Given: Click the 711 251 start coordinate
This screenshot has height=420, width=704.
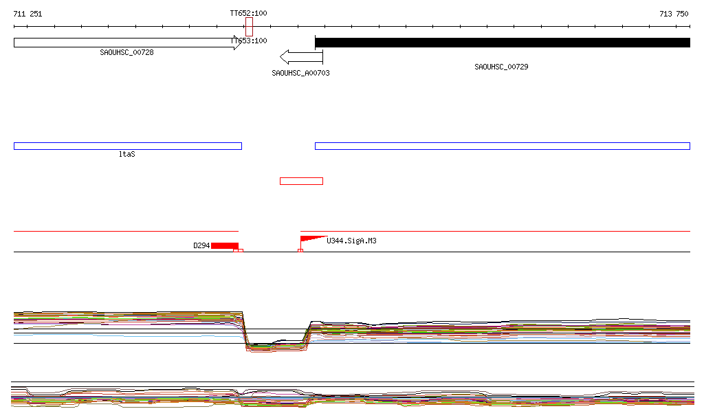Looking at the screenshot, I should (27, 14).
